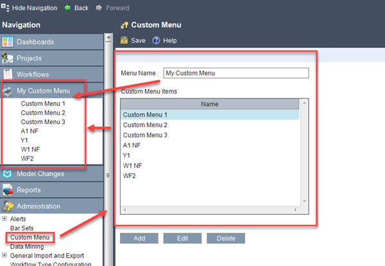
Task: Open Bar Sets in Administration tree
Action: pos(21,228)
